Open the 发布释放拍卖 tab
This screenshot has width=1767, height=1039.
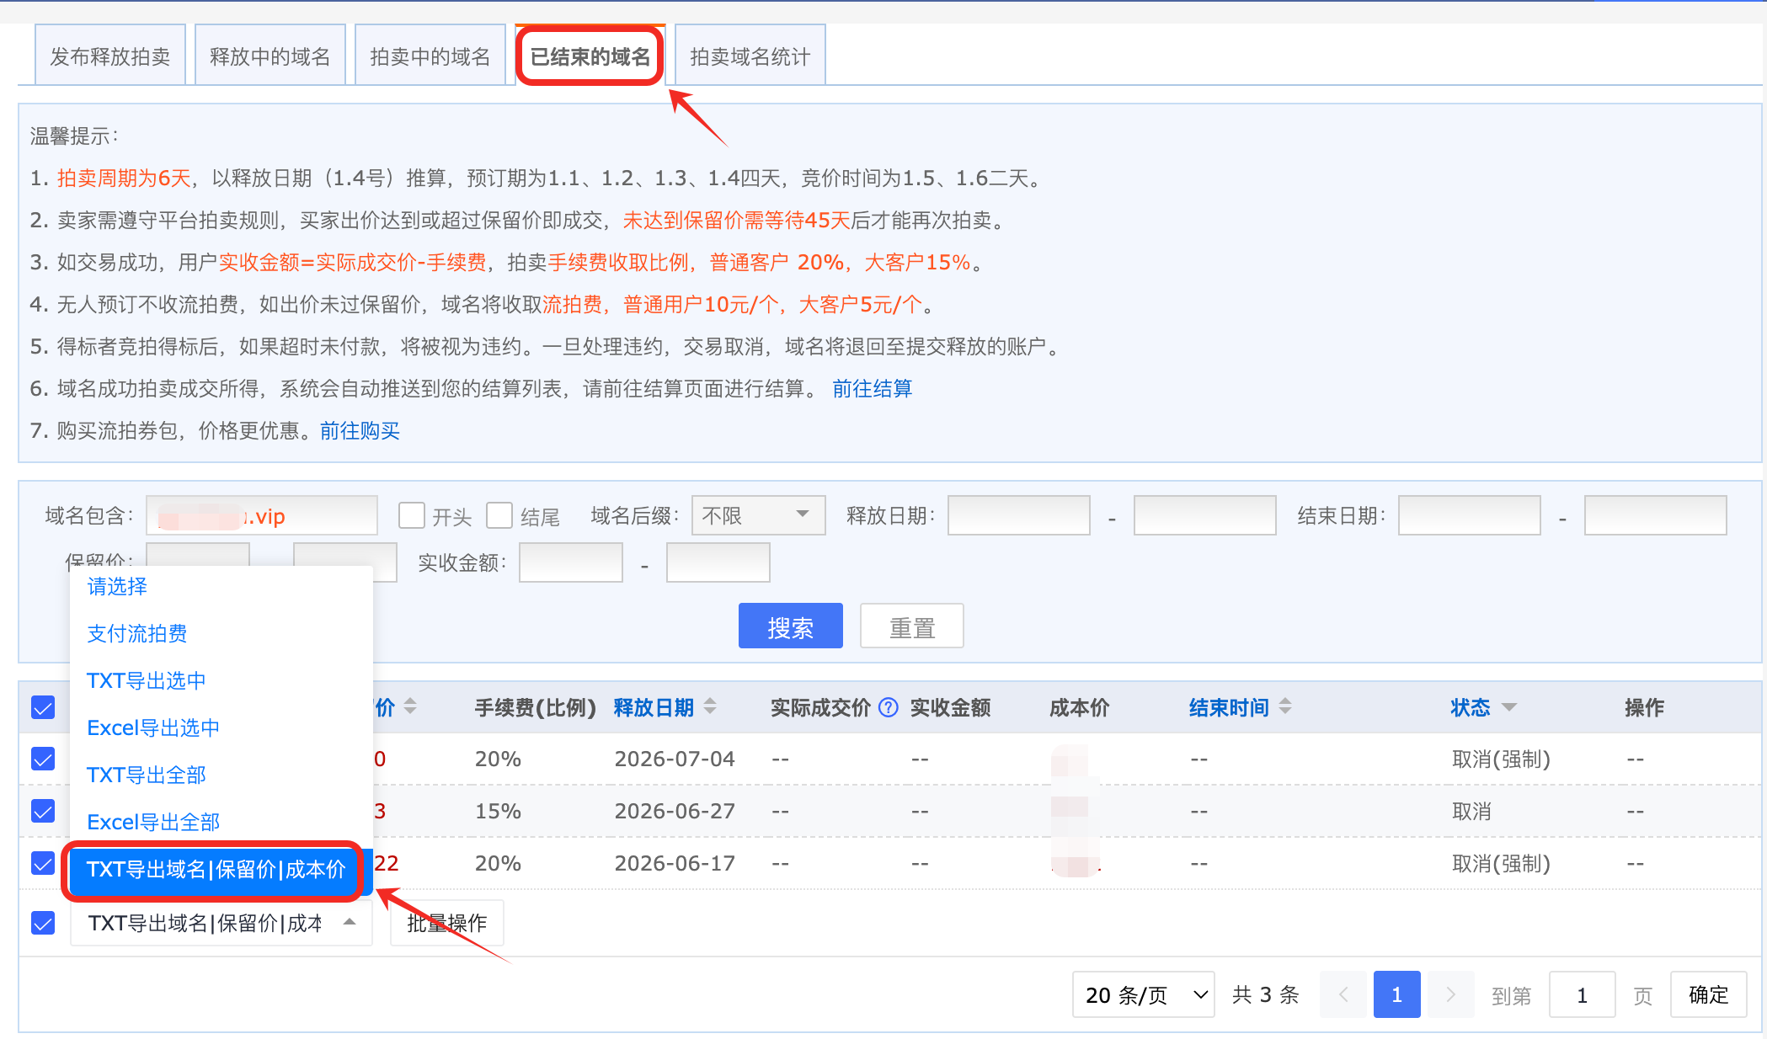tap(109, 56)
